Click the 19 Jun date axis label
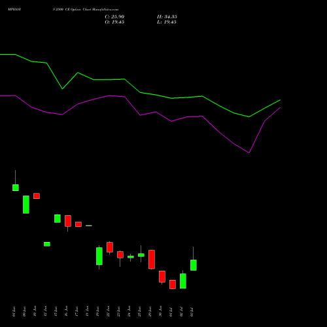This screenshot has width=327, height=327. 97,311
